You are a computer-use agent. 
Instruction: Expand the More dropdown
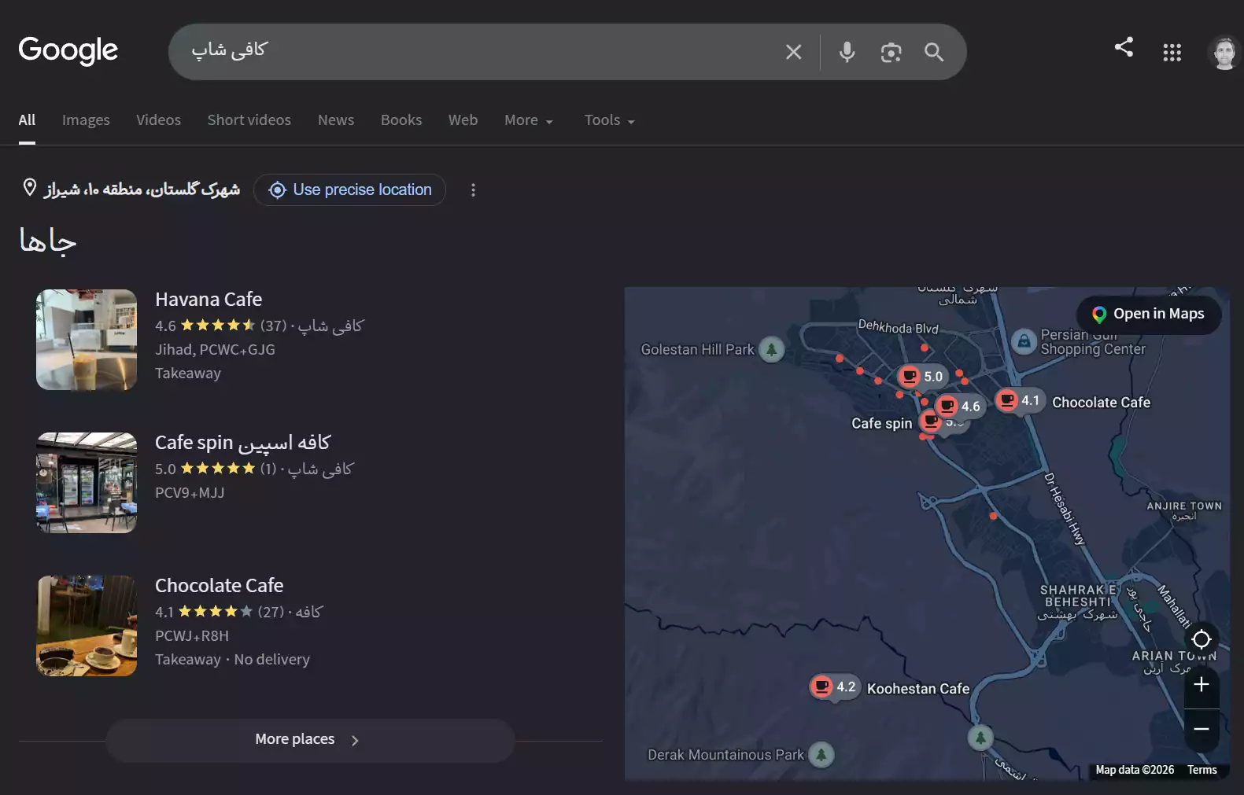529,120
